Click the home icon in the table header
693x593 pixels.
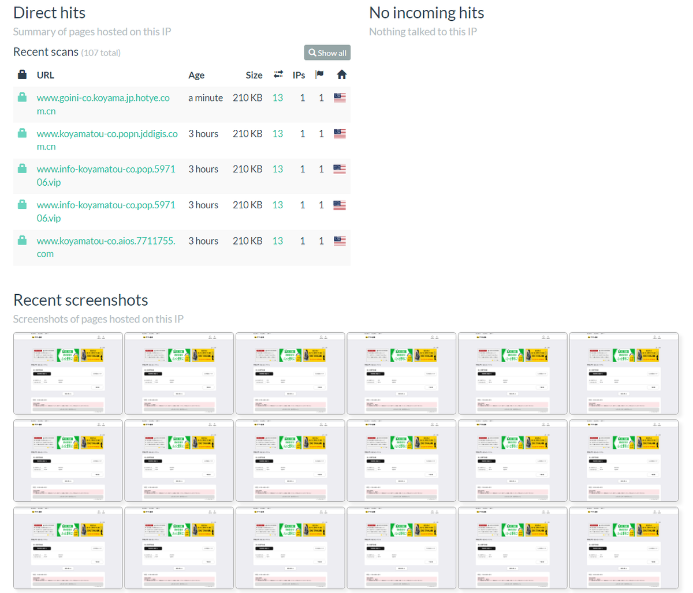(341, 74)
